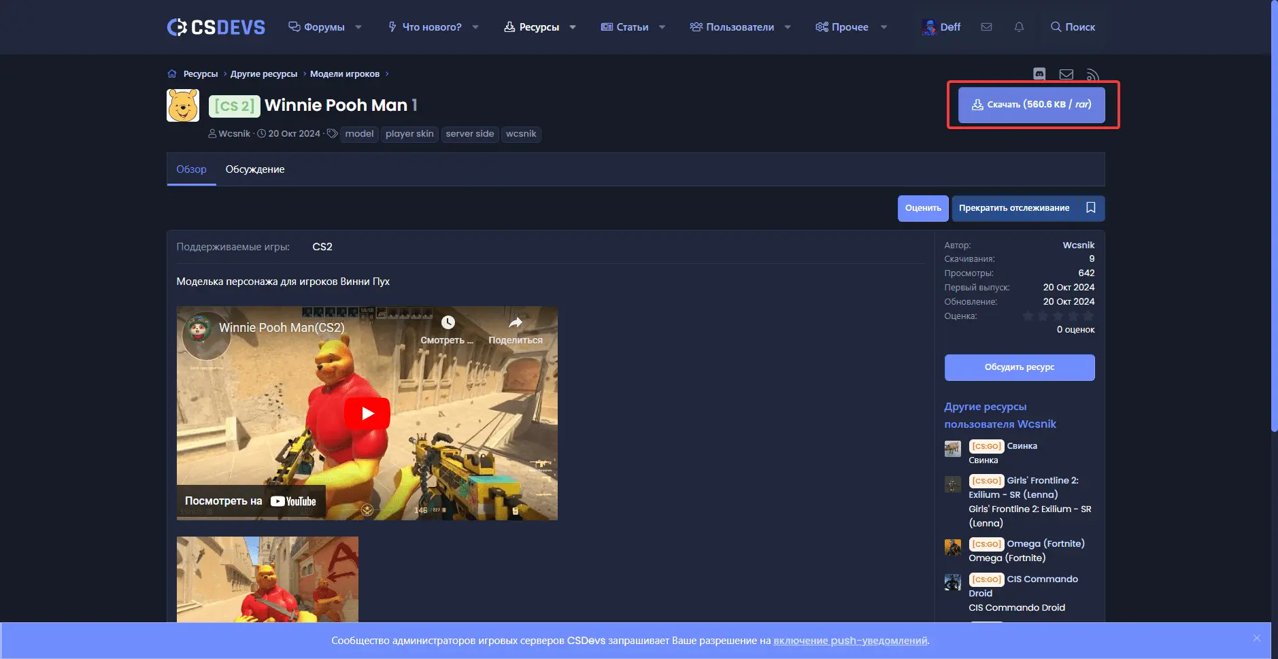Click the [CS 2] prefix label
The image size is (1278, 659).
[235, 106]
